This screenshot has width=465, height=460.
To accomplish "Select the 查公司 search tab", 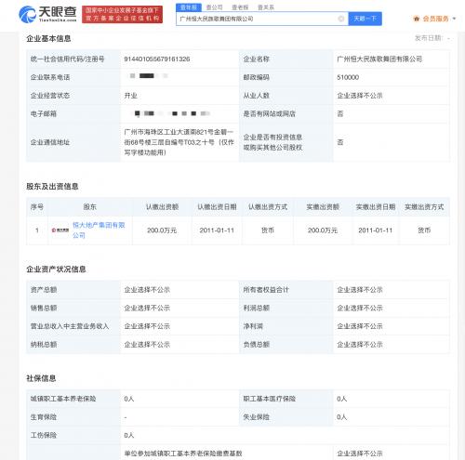I will pos(215,7).
